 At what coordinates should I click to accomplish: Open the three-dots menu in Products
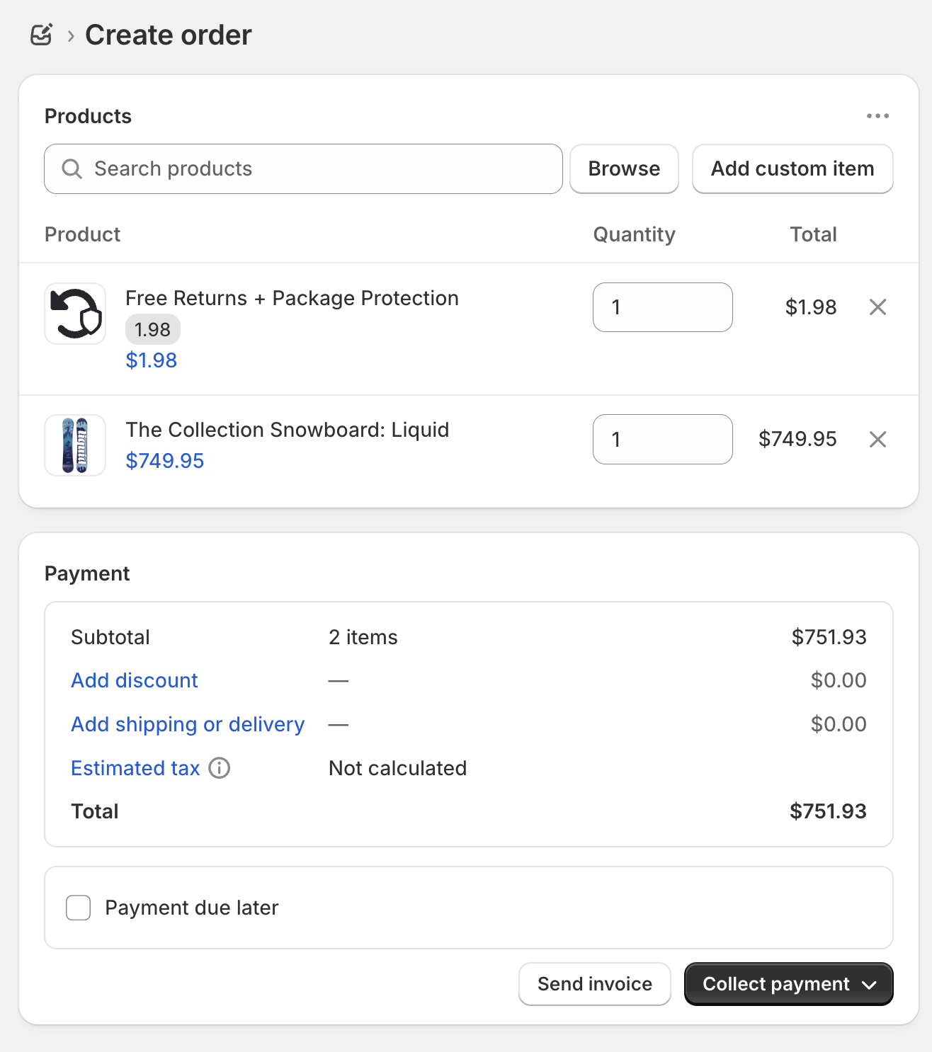[x=877, y=116]
